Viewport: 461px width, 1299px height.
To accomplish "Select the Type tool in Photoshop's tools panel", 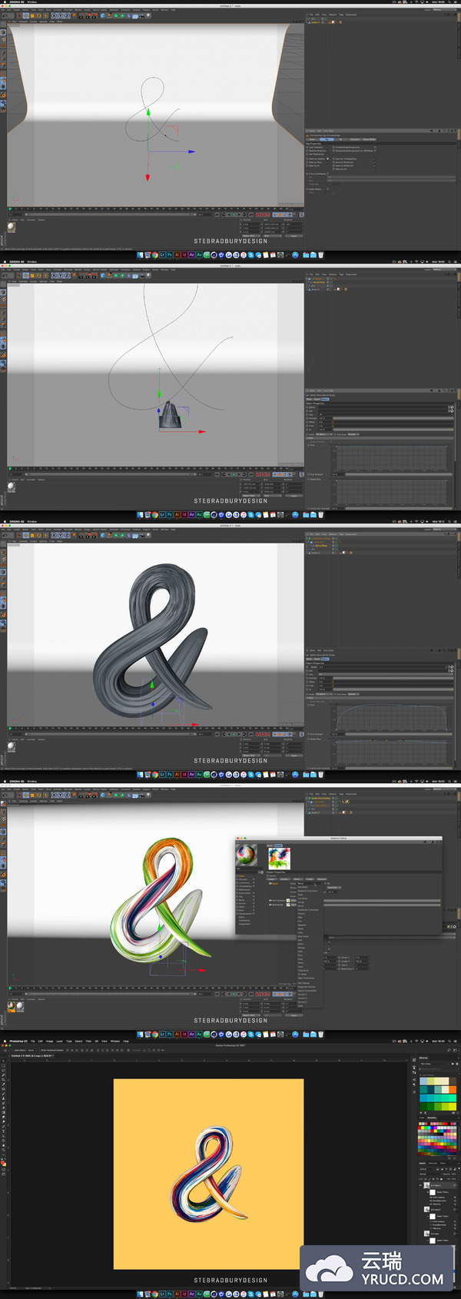I will click(x=4, y=1131).
